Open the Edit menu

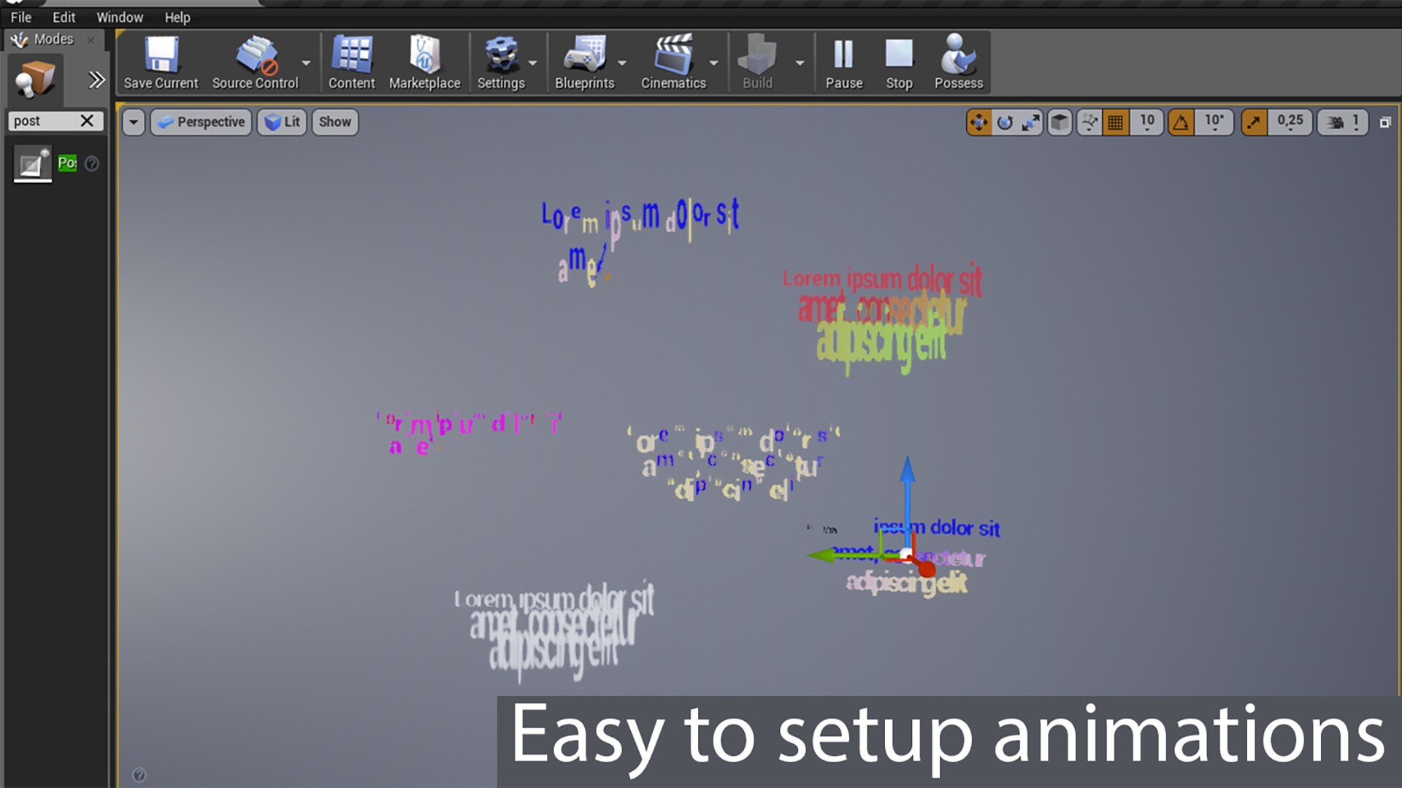pos(63,17)
